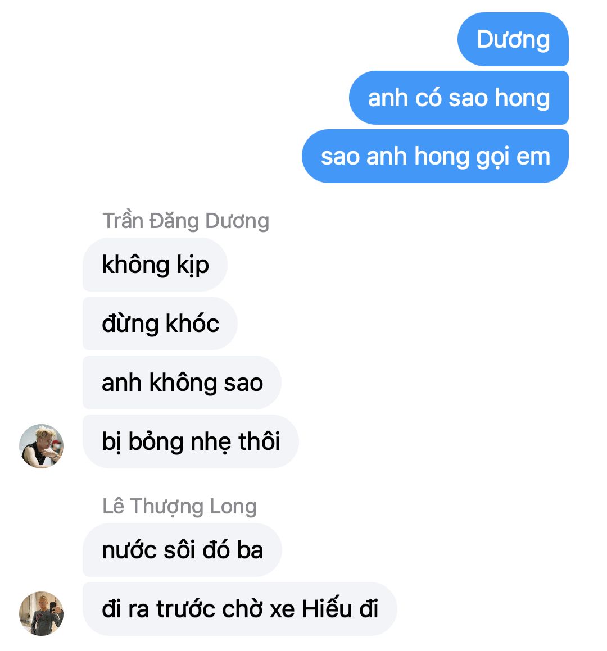Click Lê Thượng Long's profile avatar
The height and width of the screenshot is (651, 607).
tap(42, 613)
